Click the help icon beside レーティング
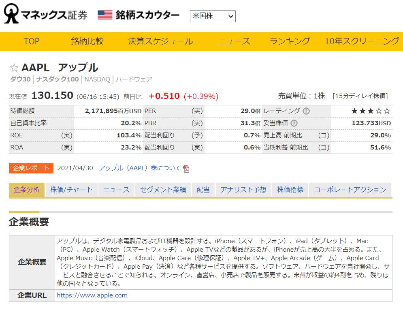Viewport: 403px width, 310px height. tap(306, 111)
